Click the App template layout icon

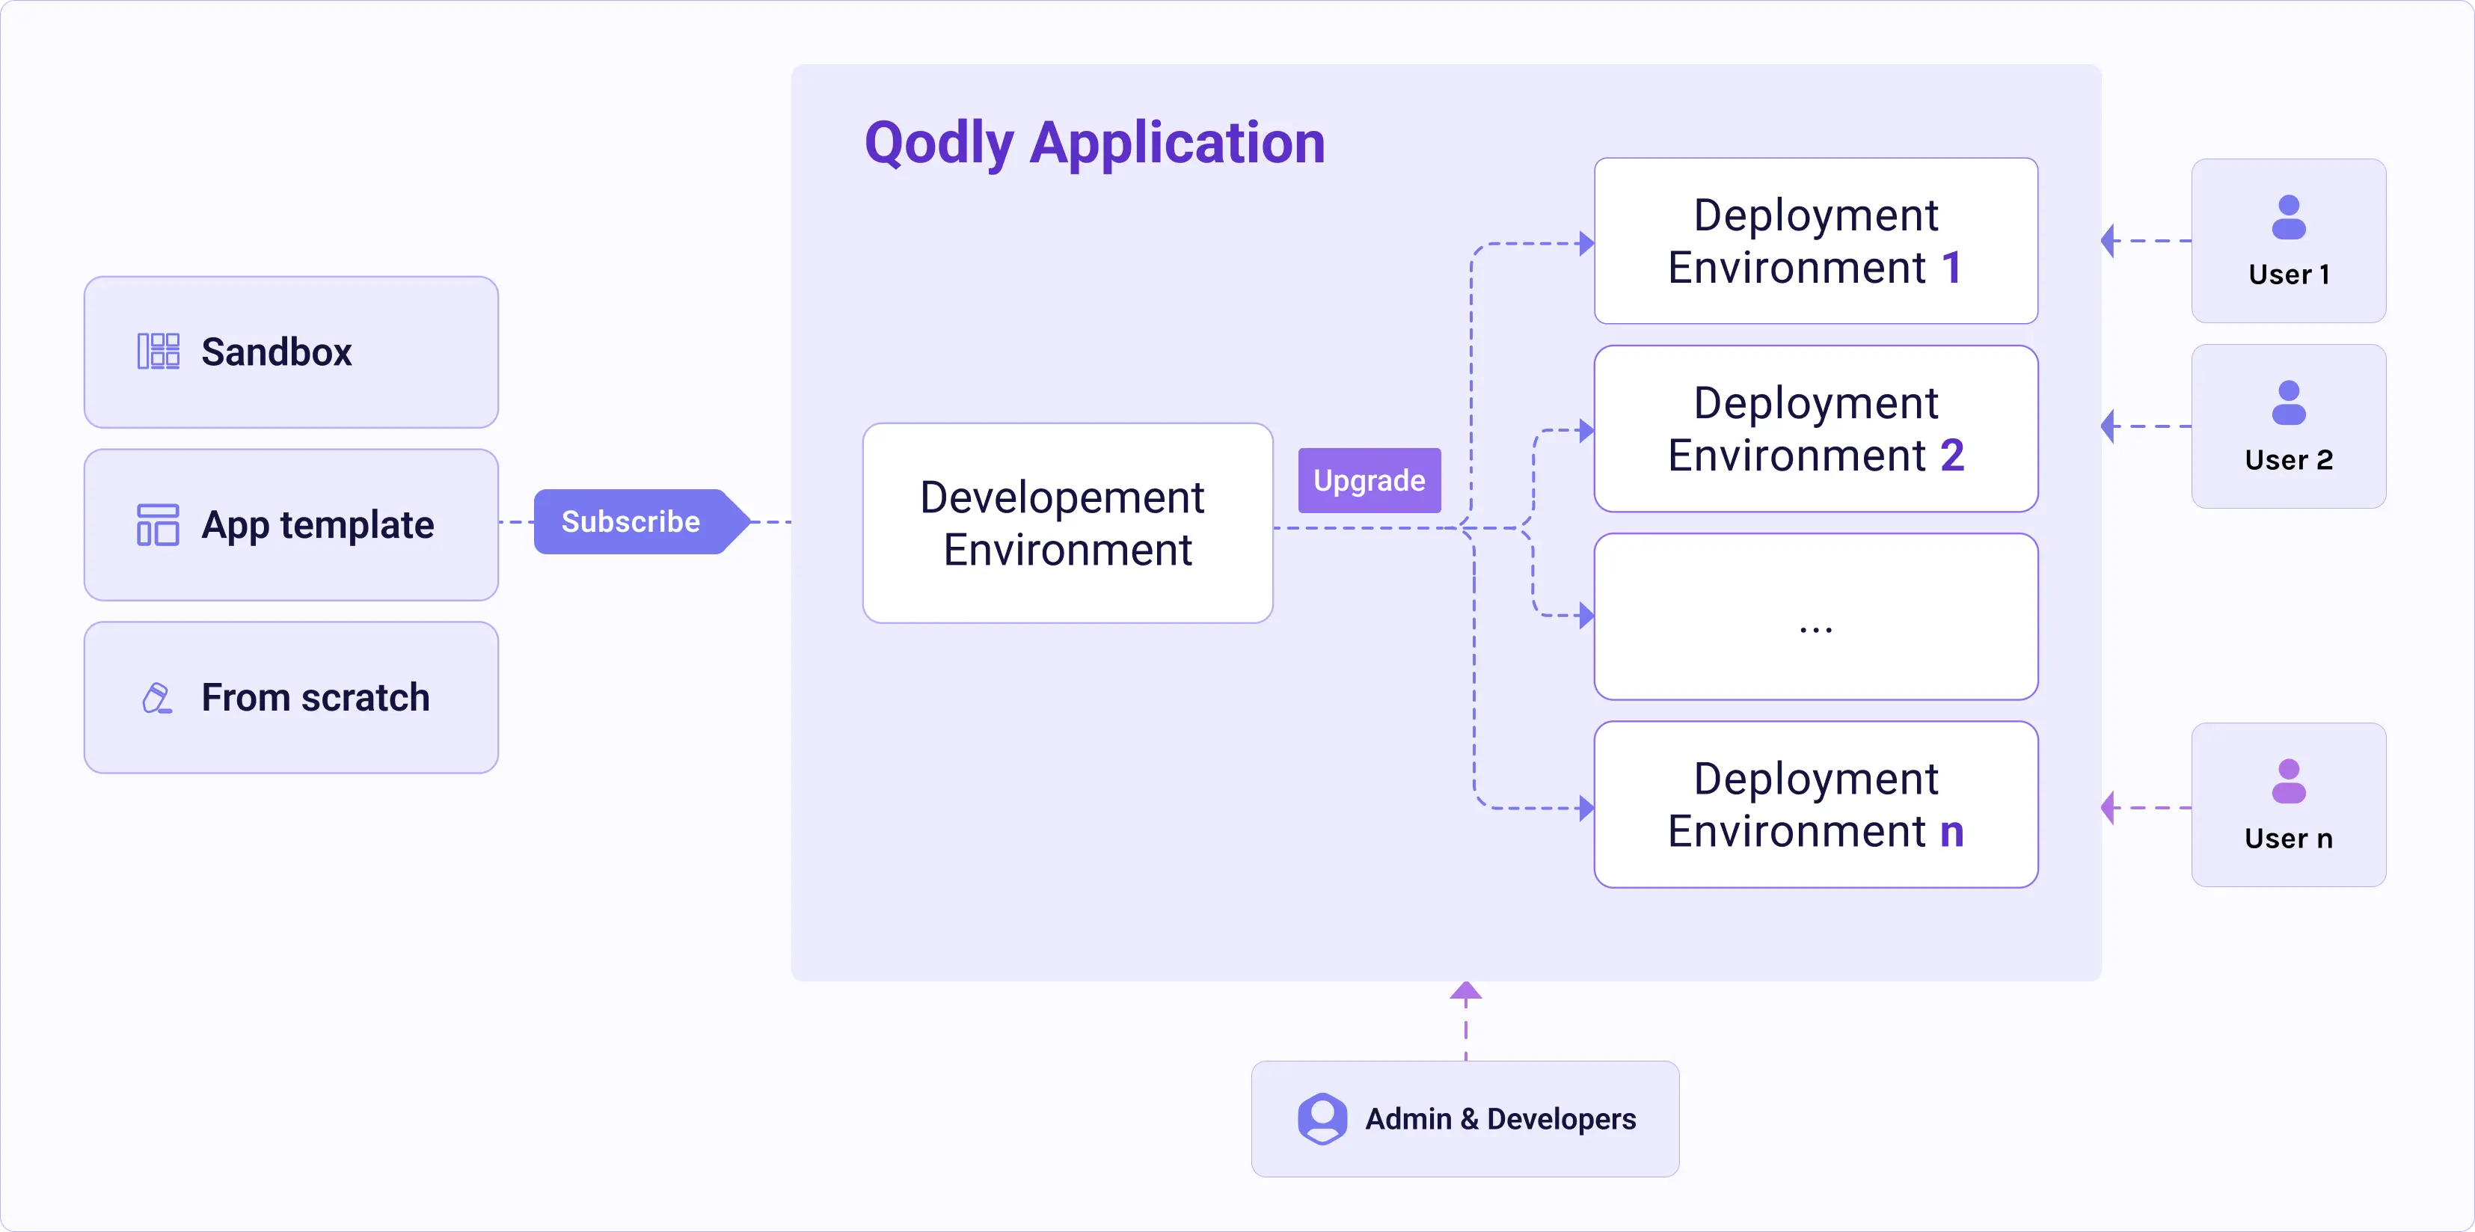pyautogui.click(x=159, y=524)
